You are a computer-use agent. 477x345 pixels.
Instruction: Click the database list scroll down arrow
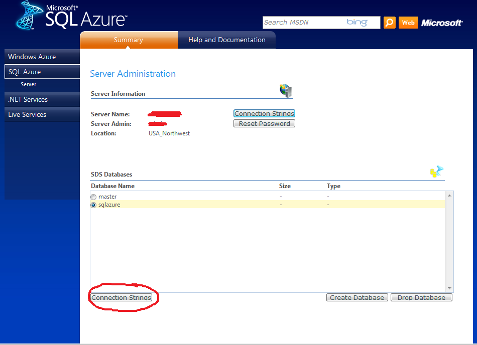click(x=449, y=288)
